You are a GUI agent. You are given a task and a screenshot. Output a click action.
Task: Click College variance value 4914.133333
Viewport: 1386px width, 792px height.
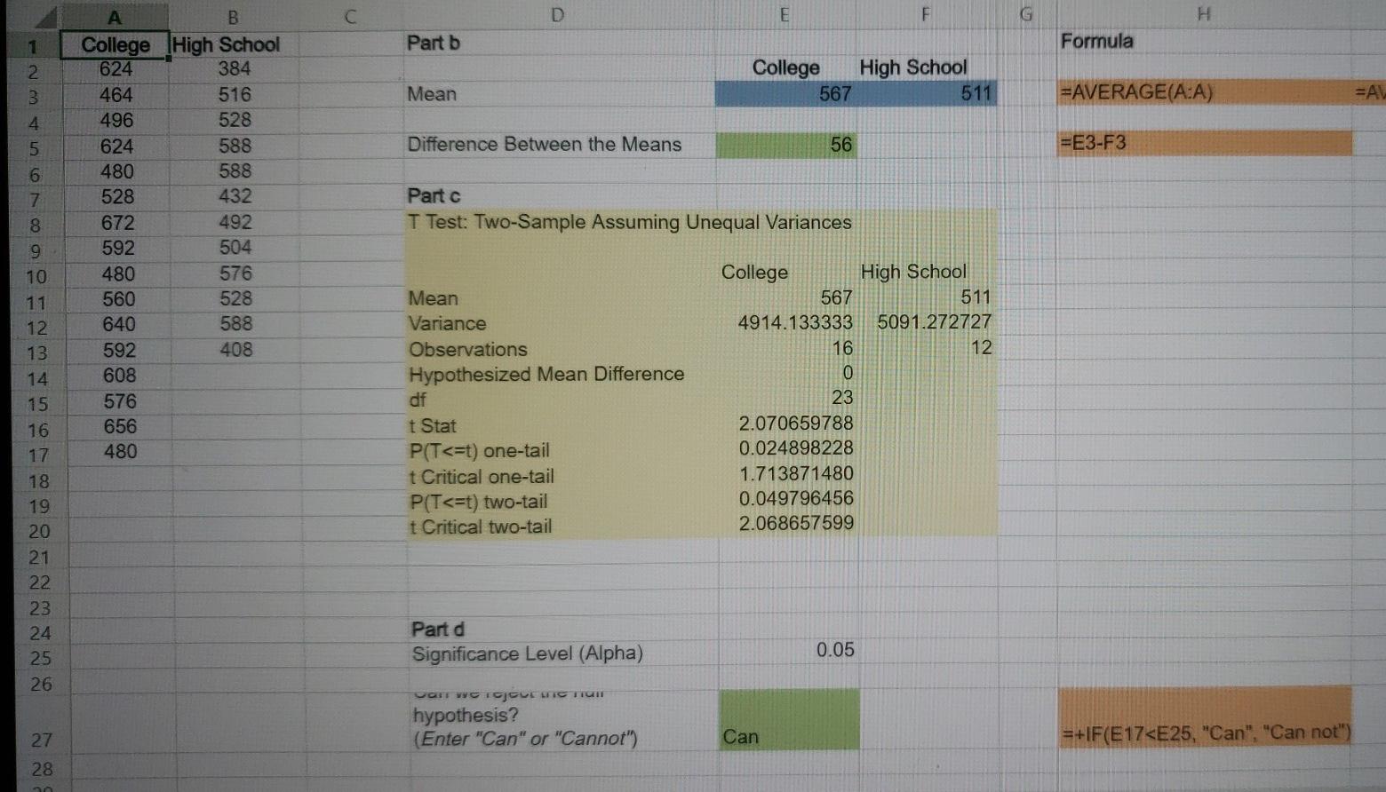pos(794,322)
